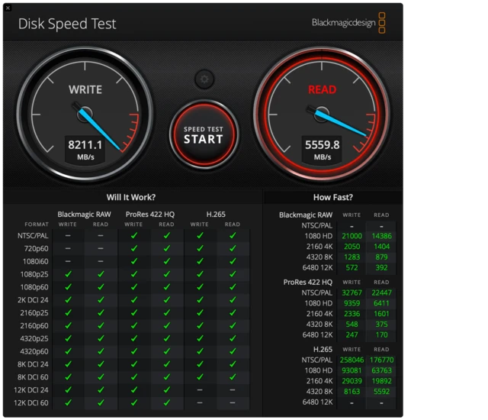Click the 2K DCI 24 format row label
Image resolution: width=488 pixels, height=420 pixels.
[x=33, y=300]
